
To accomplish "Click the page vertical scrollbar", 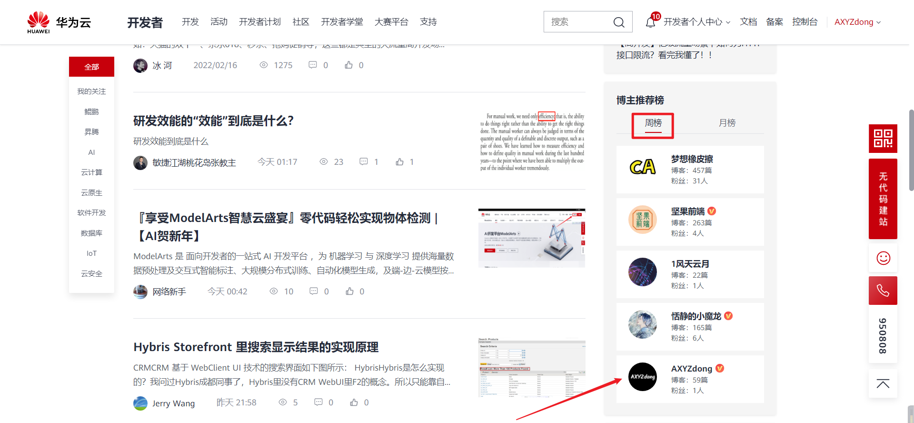I will [x=911, y=150].
